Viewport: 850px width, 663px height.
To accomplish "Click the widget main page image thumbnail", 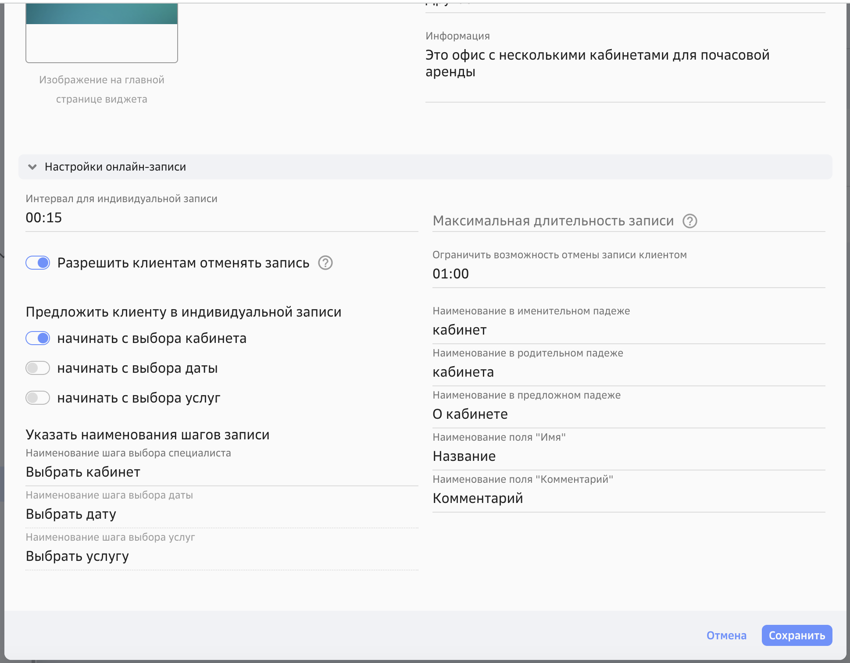I will [101, 31].
